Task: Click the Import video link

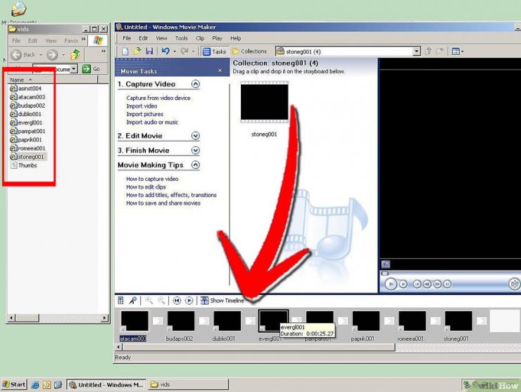Action: [142, 106]
